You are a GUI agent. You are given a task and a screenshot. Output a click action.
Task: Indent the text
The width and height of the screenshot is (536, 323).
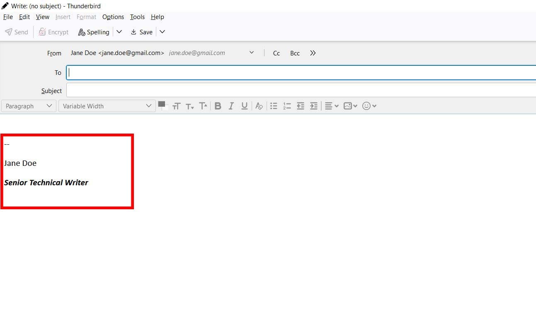[314, 106]
